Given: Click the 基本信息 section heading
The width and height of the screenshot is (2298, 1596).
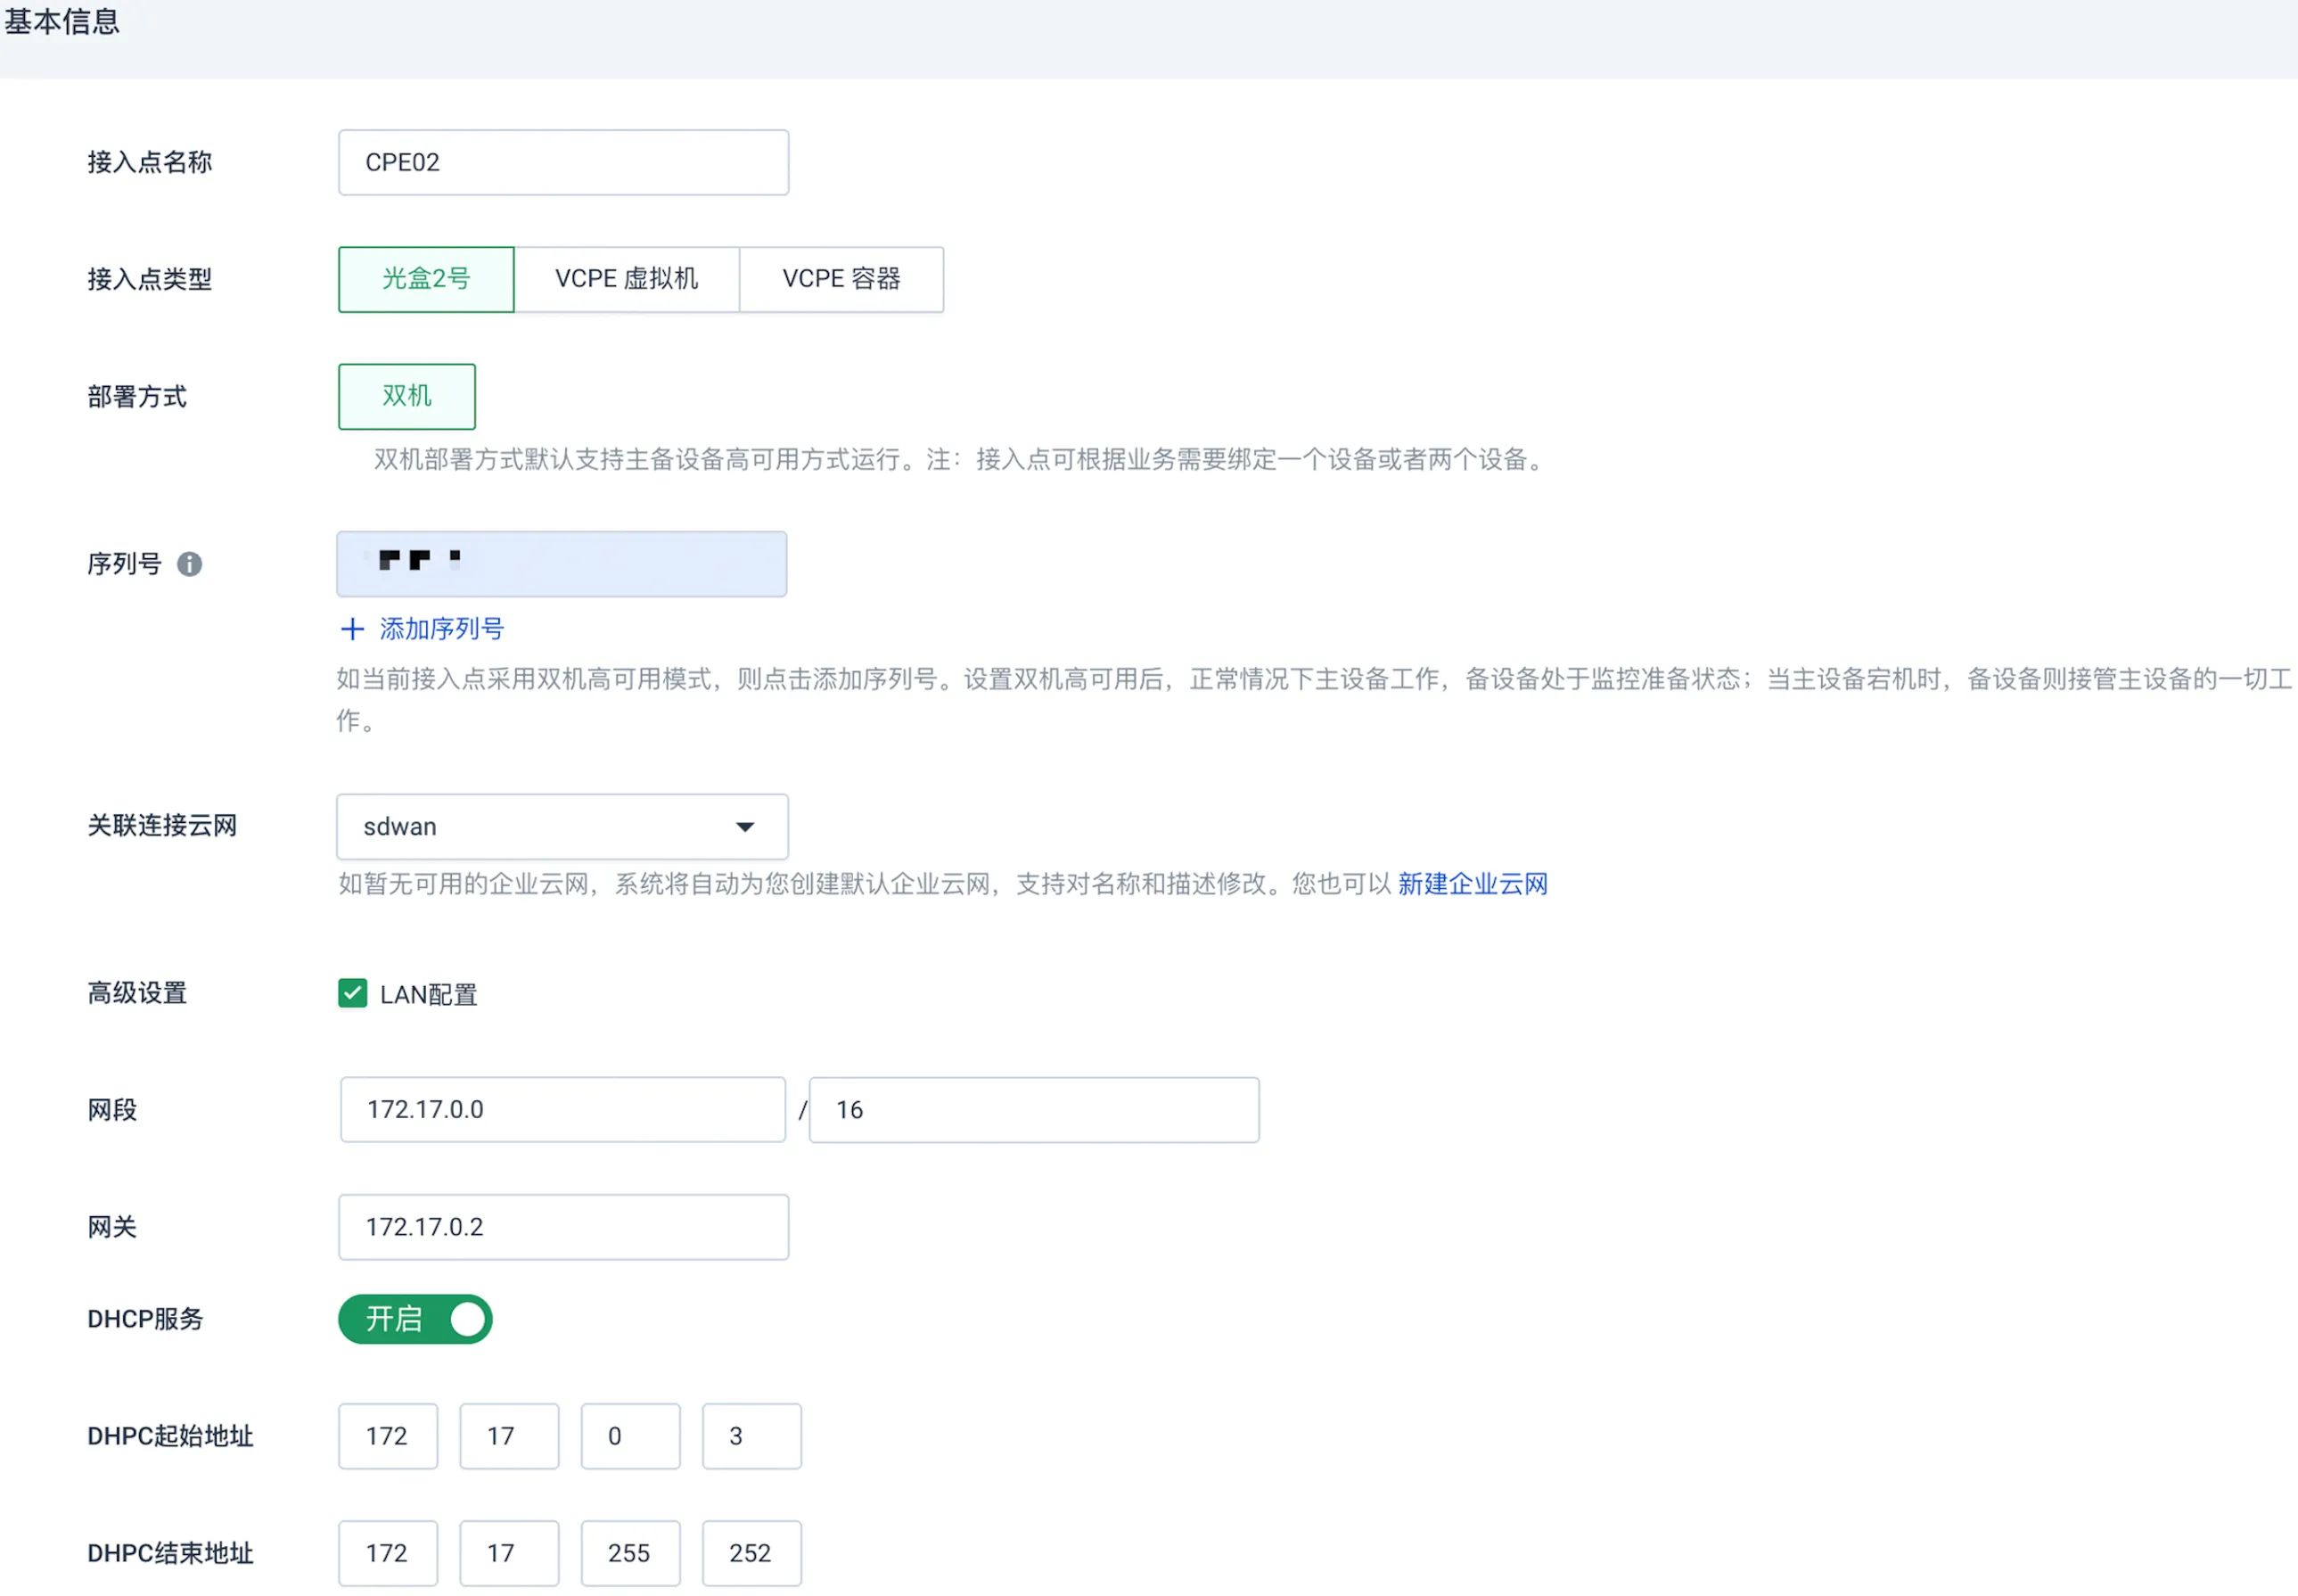Looking at the screenshot, I should pos(62,21).
